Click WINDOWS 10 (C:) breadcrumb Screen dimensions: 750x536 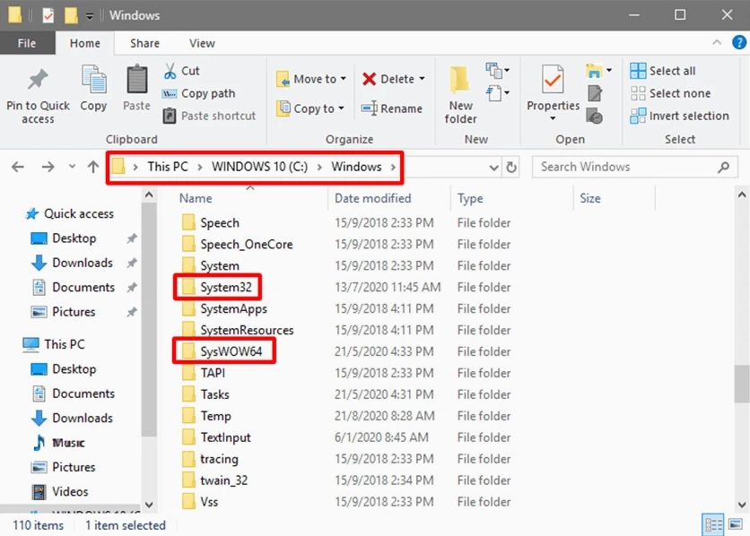pos(260,167)
